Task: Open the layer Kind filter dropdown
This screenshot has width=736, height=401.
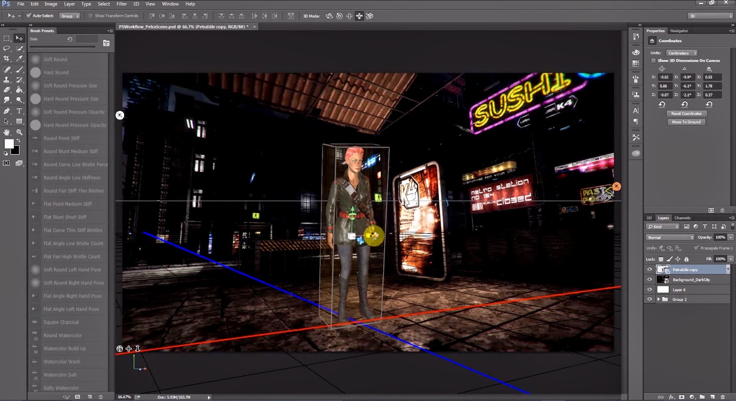Action: click(x=663, y=226)
